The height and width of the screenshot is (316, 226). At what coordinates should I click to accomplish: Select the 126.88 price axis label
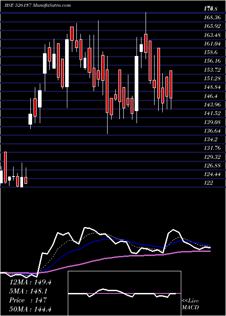(x=212, y=166)
